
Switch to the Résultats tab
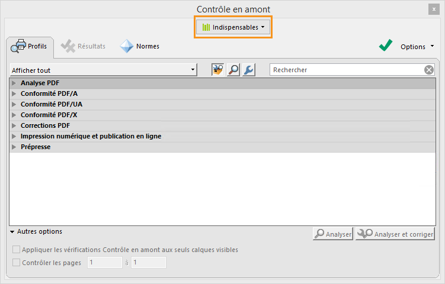tap(83, 46)
